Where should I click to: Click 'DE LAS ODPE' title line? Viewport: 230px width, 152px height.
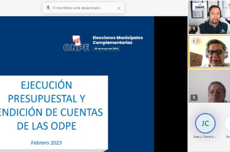47,126
